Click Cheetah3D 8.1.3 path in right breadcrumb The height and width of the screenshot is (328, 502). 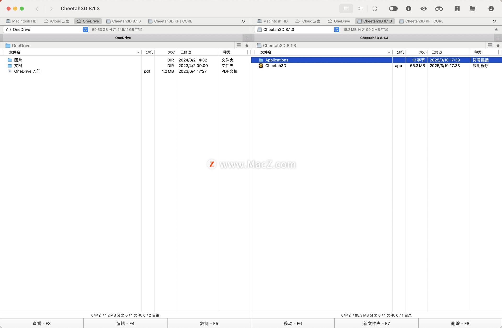pos(276,46)
